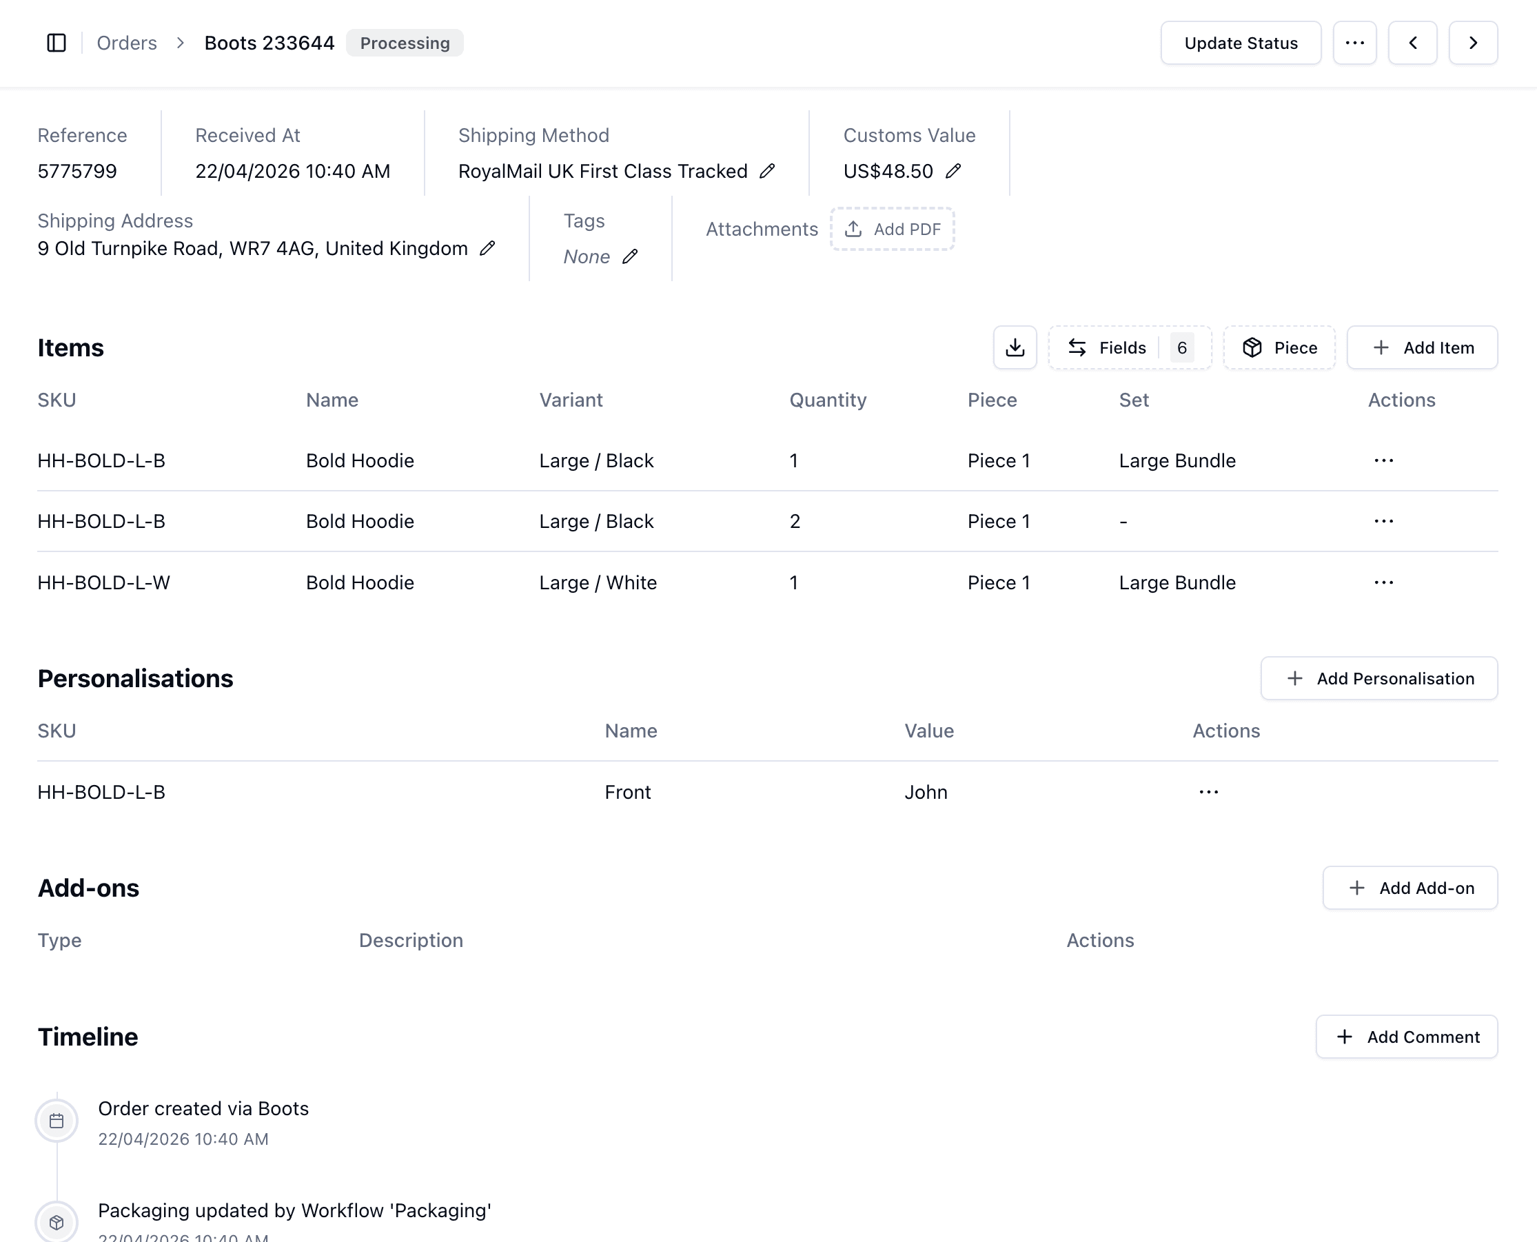This screenshot has width=1537, height=1242.
Task: Click the packaging updated timeline icon
Action: [x=57, y=1223]
